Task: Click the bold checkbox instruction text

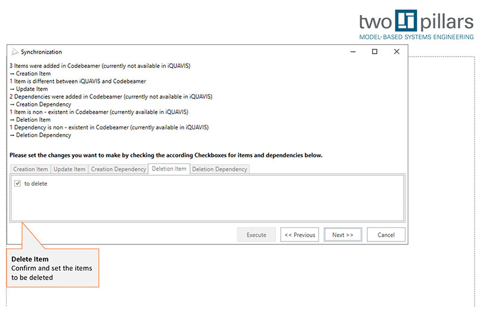Action: [x=166, y=156]
